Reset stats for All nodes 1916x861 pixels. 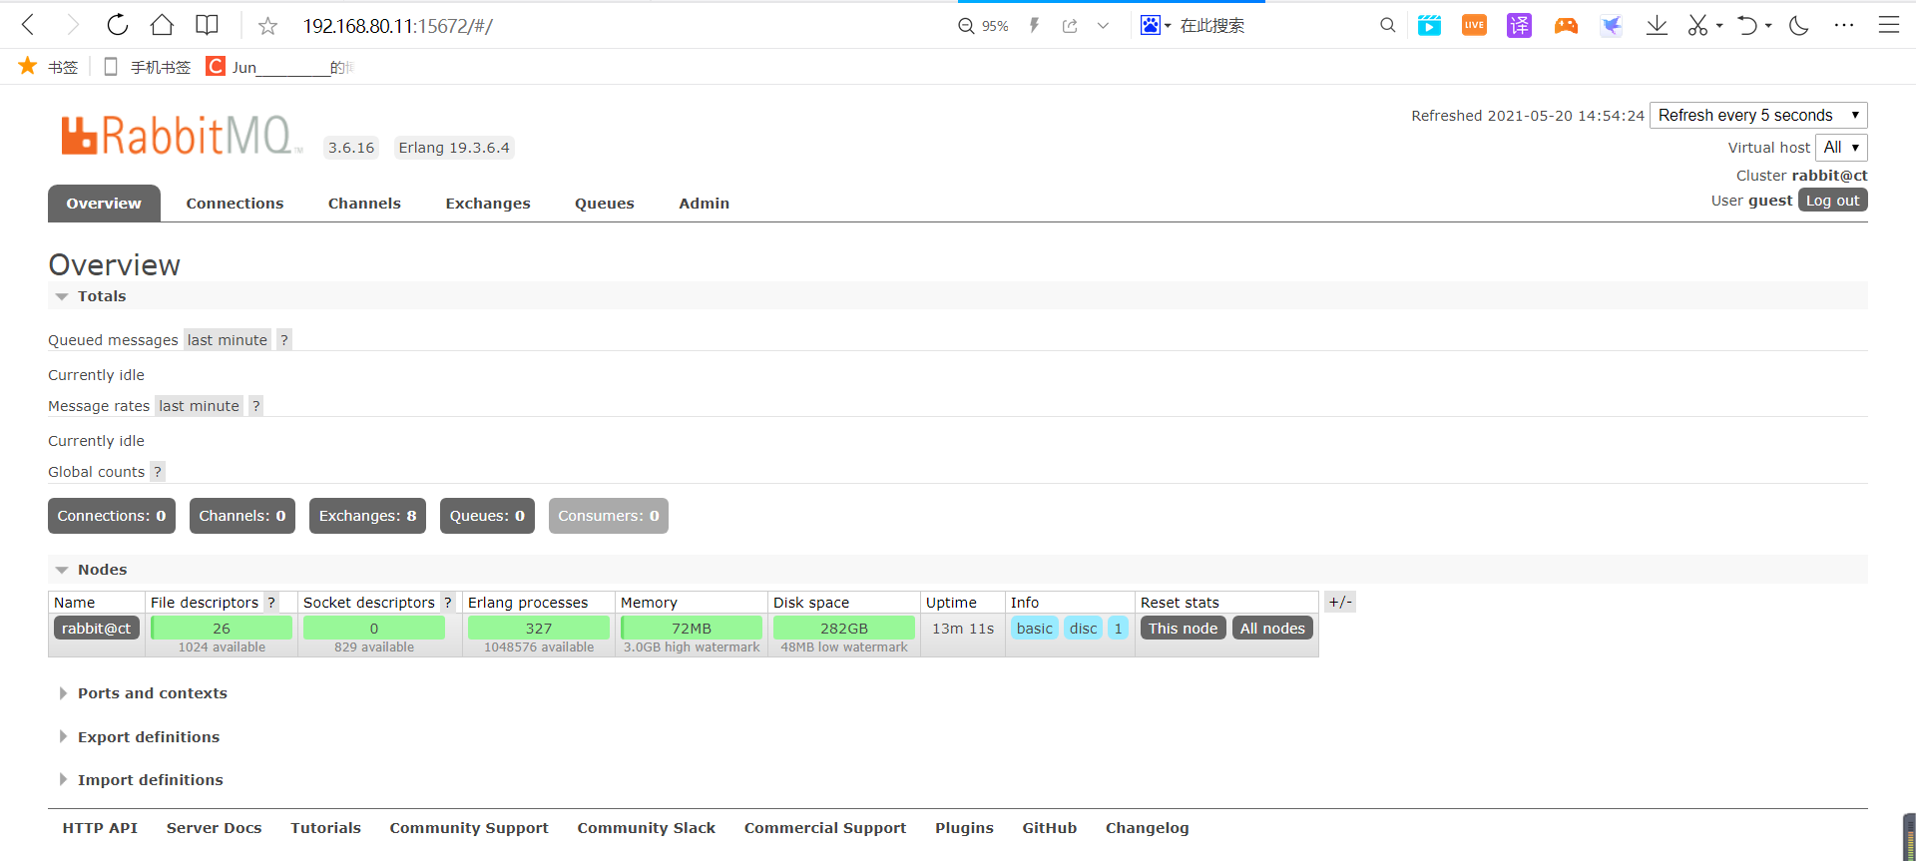1272,629
